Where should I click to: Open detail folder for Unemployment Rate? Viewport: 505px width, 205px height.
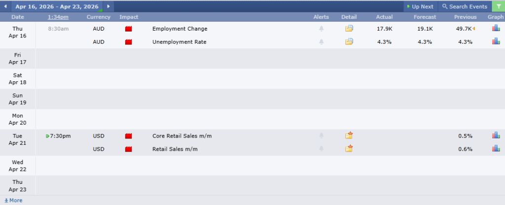click(349, 42)
